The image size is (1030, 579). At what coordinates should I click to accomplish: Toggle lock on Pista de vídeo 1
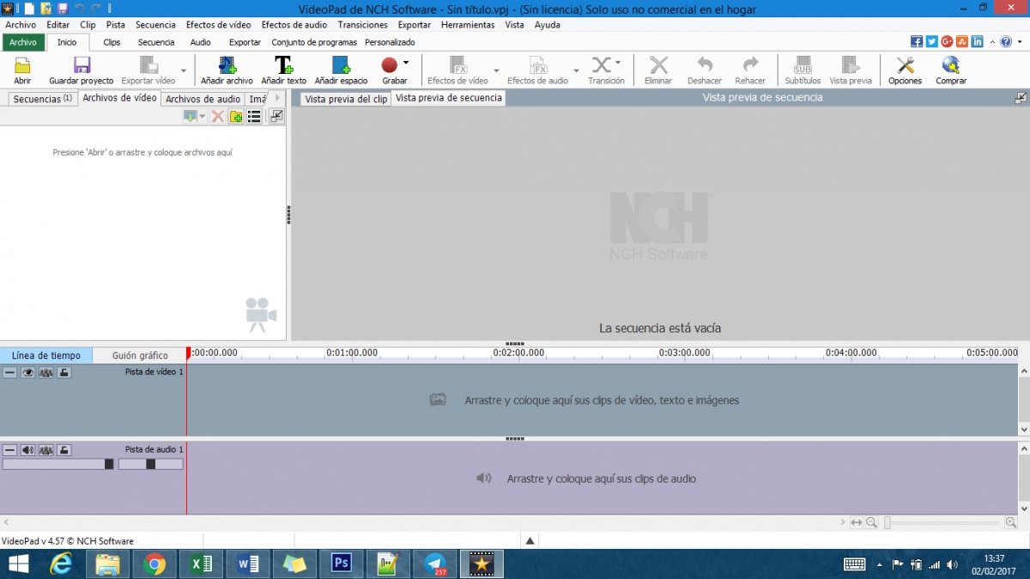click(x=64, y=373)
